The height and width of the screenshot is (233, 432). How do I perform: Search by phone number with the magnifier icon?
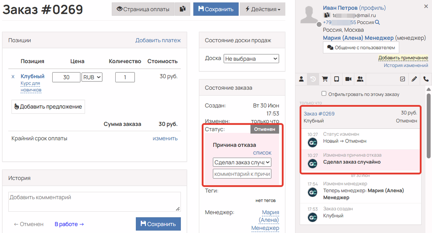[378, 22]
